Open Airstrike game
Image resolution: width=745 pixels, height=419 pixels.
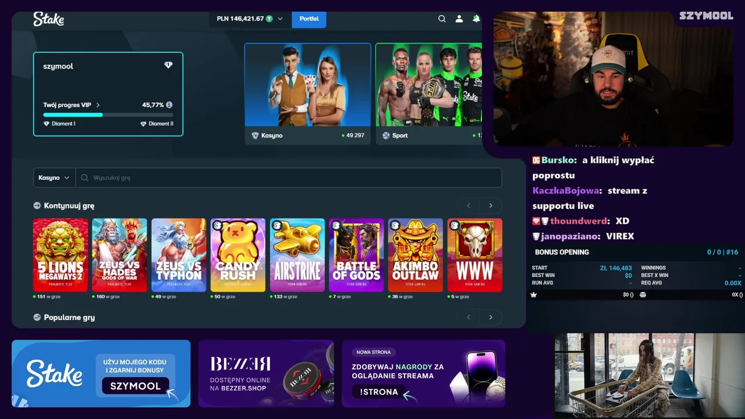pos(297,255)
